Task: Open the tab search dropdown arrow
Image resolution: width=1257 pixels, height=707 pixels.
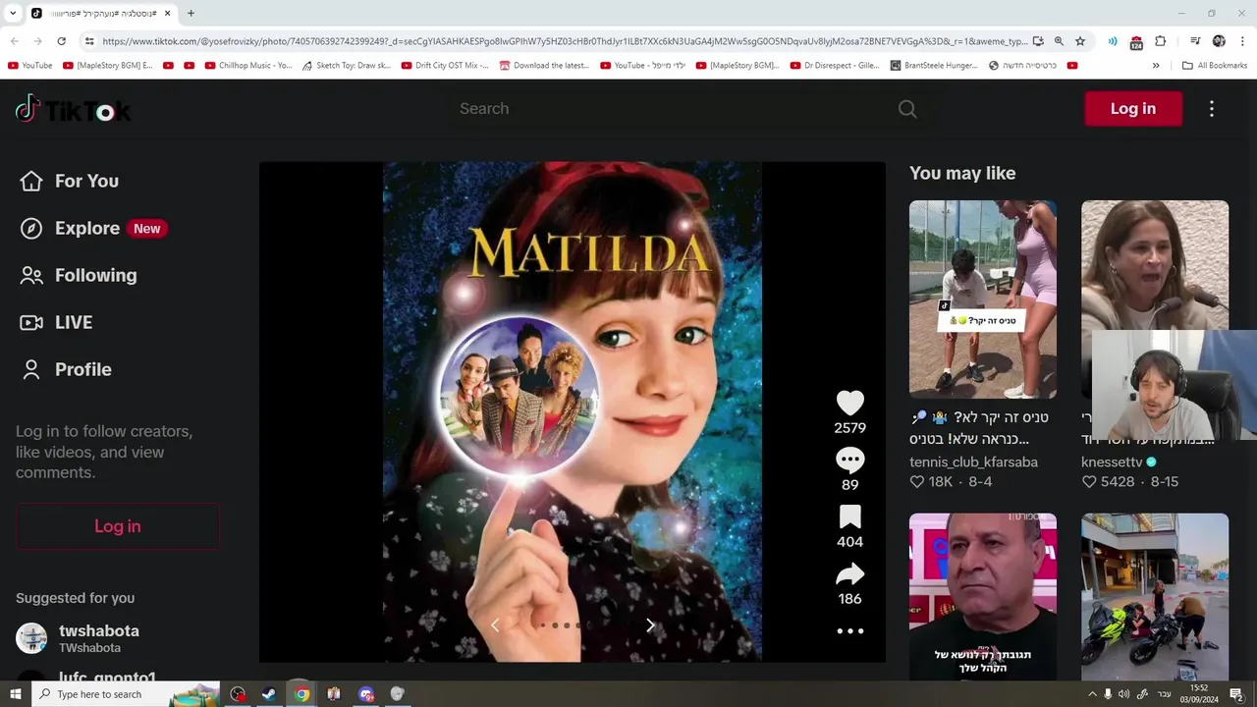Action: click(13, 13)
